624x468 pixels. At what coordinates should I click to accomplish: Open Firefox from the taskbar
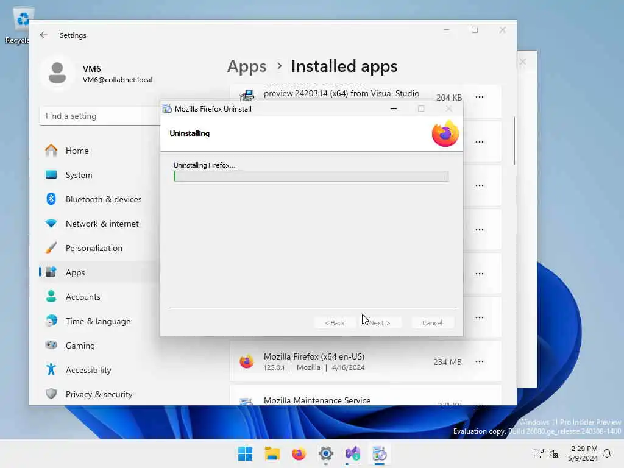(x=299, y=453)
